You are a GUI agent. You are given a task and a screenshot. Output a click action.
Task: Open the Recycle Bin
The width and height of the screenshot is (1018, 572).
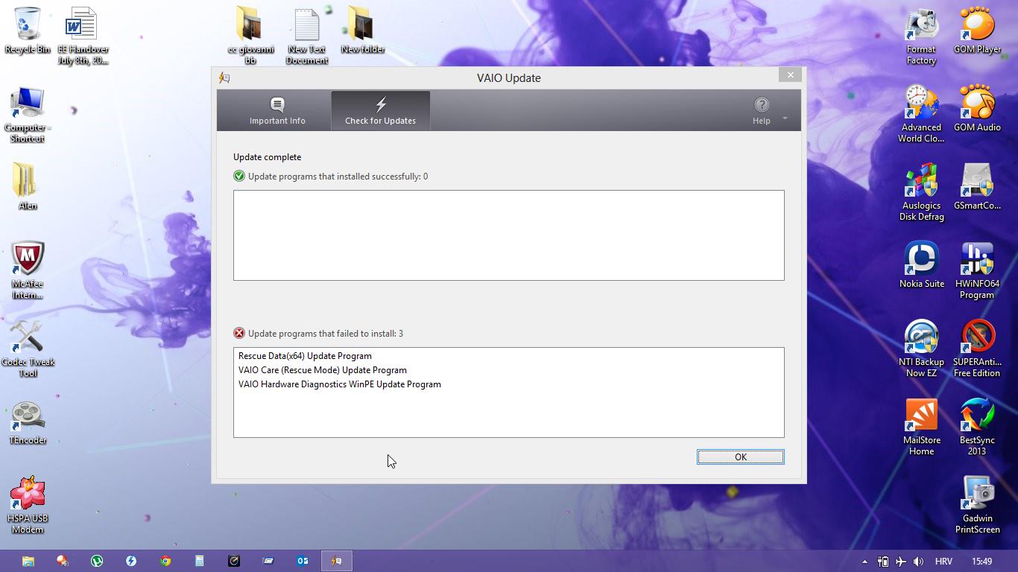point(28,22)
